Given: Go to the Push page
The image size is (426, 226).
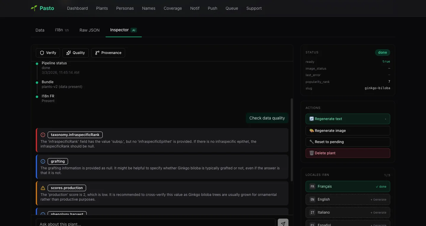Looking at the screenshot, I should (x=212, y=8).
